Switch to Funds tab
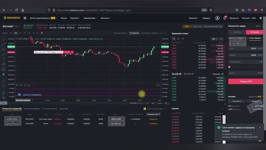This screenshot has width=266, height=150. point(64,109)
